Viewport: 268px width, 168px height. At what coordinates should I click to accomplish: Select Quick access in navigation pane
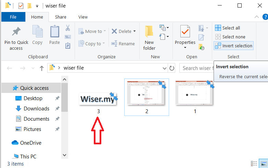tap(31, 88)
